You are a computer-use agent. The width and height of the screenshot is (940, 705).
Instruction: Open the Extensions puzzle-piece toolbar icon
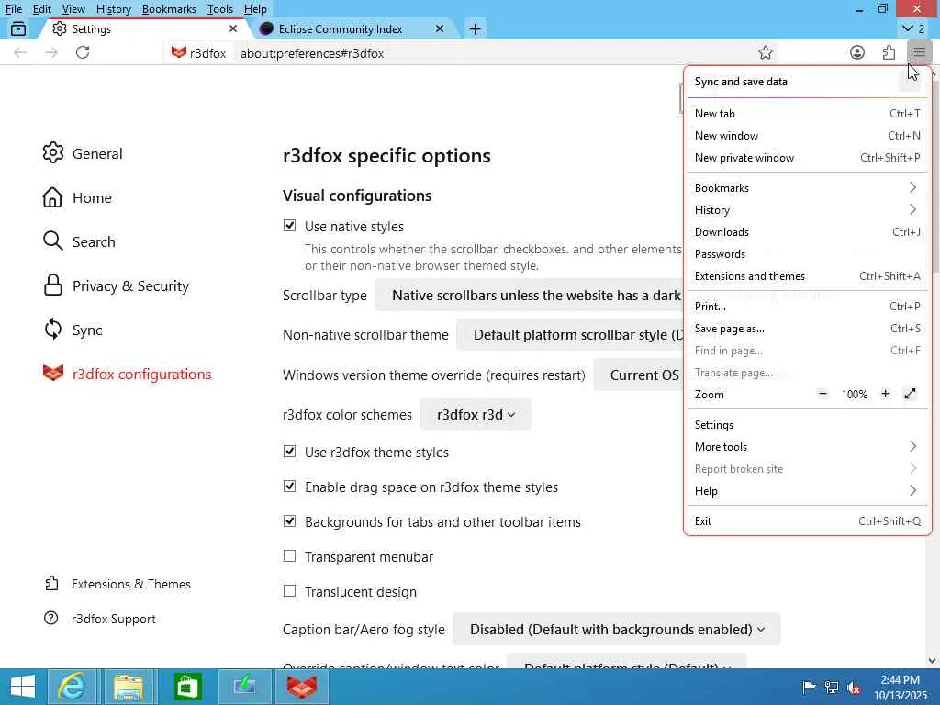889,52
